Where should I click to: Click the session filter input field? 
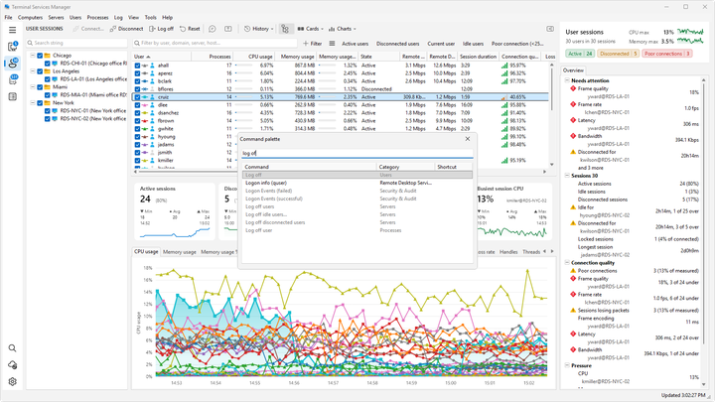tap(214, 43)
